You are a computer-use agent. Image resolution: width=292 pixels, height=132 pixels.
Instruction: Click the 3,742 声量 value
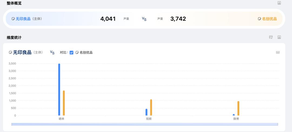[x=178, y=19]
